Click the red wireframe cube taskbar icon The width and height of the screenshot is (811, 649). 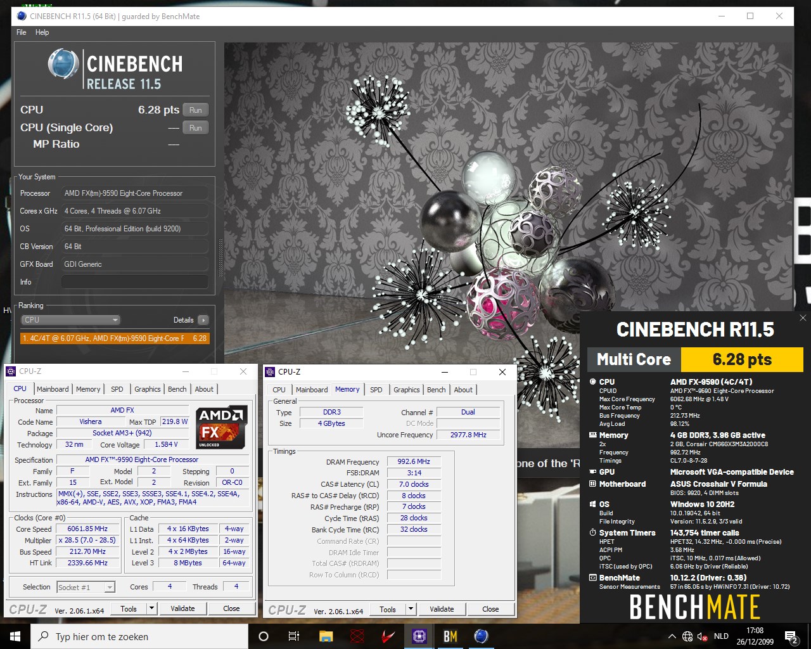[x=357, y=636]
